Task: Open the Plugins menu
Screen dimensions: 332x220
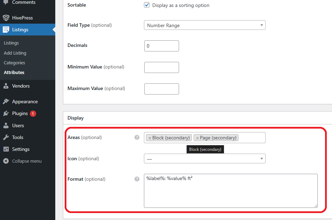Action: (x=20, y=114)
